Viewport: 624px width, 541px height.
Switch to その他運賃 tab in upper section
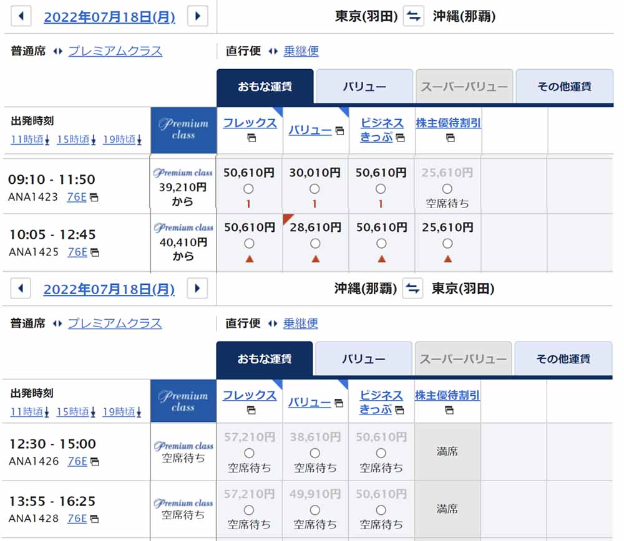pos(564,86)
